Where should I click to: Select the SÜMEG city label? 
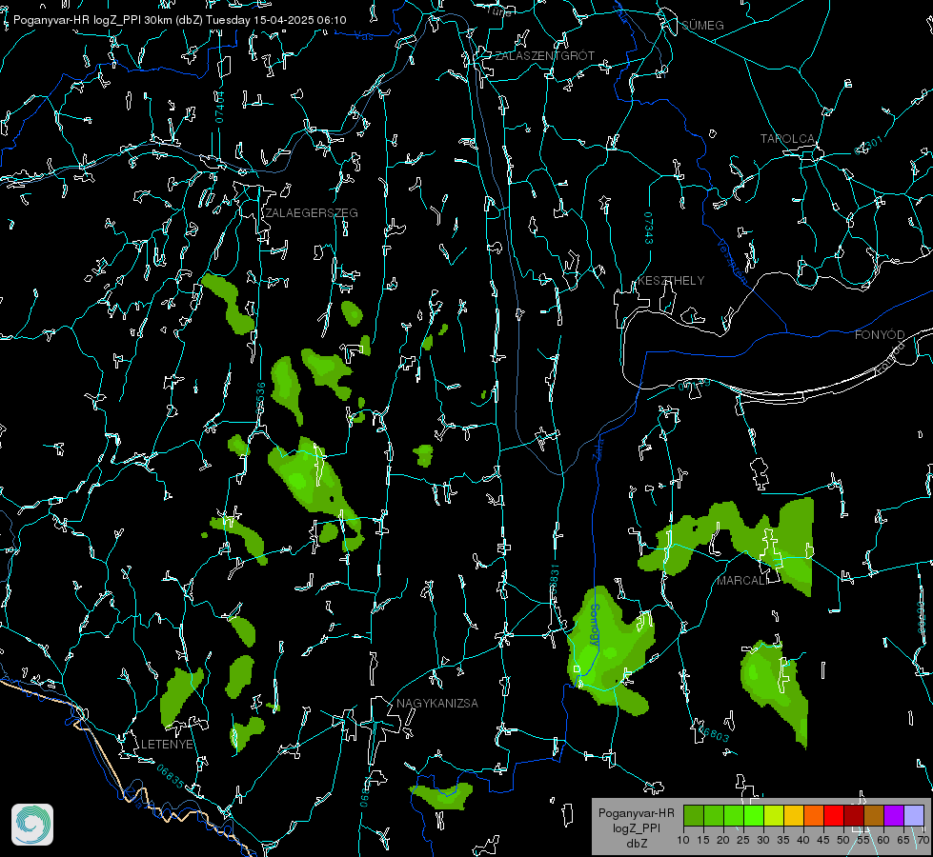click(702, 25)
